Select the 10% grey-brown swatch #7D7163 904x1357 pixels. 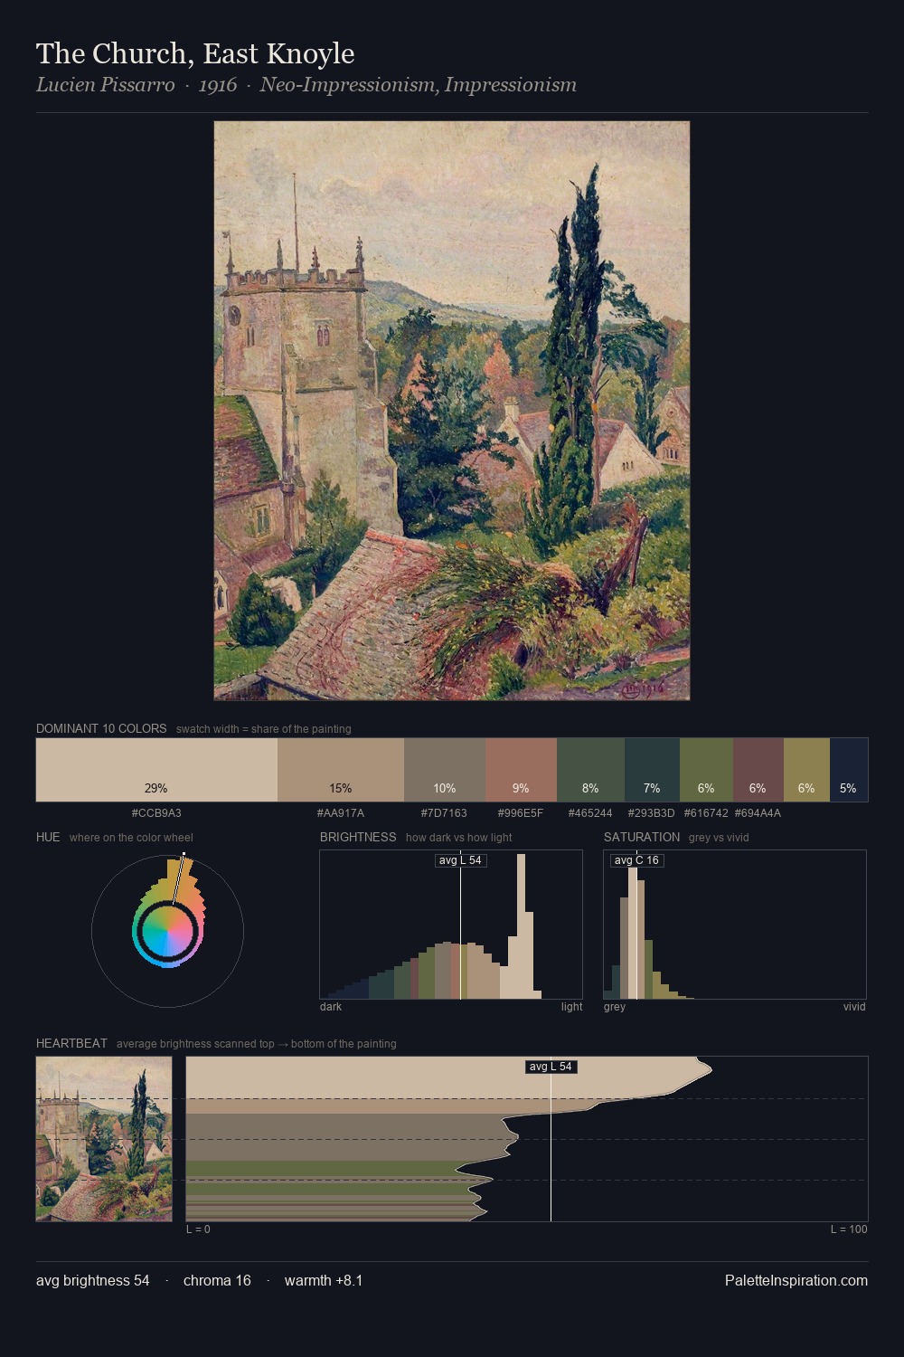tap(445, 770)
